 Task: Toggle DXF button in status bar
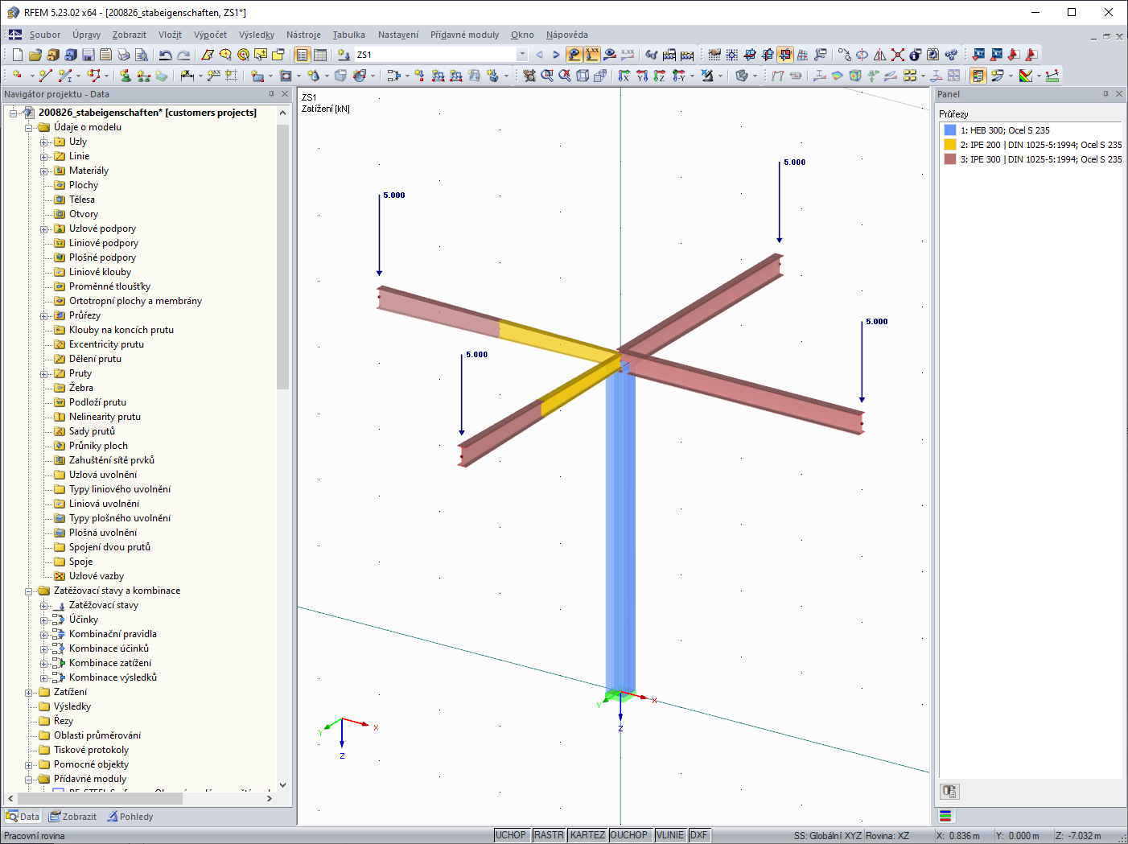coord(699,835)
